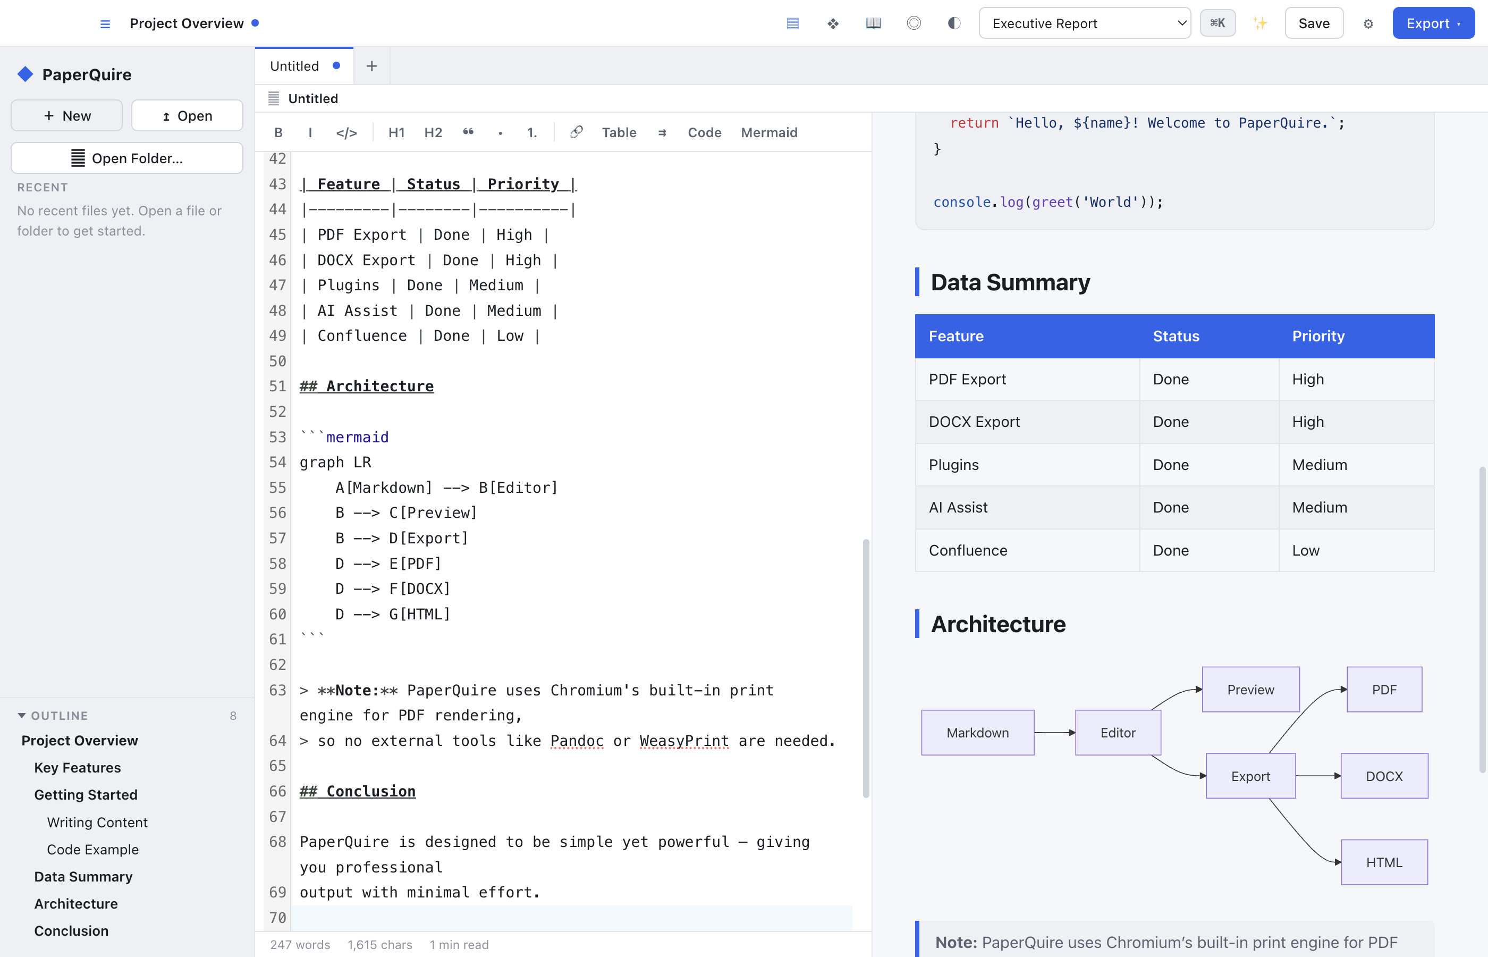Open the Export dropdown button

click(1433, 23)
